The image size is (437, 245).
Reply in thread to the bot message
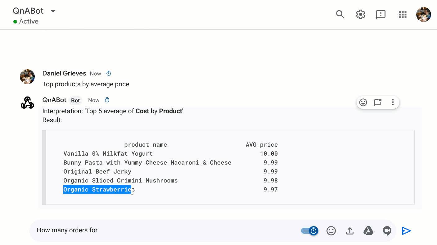378,102
